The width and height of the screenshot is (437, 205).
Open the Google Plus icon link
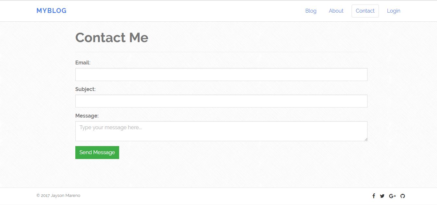(x=392, y=196)
